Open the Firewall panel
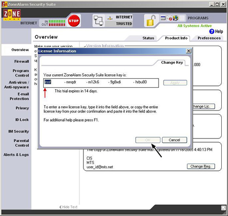The width and height of the screenshot is (228, 216). (x=21, y=61)
